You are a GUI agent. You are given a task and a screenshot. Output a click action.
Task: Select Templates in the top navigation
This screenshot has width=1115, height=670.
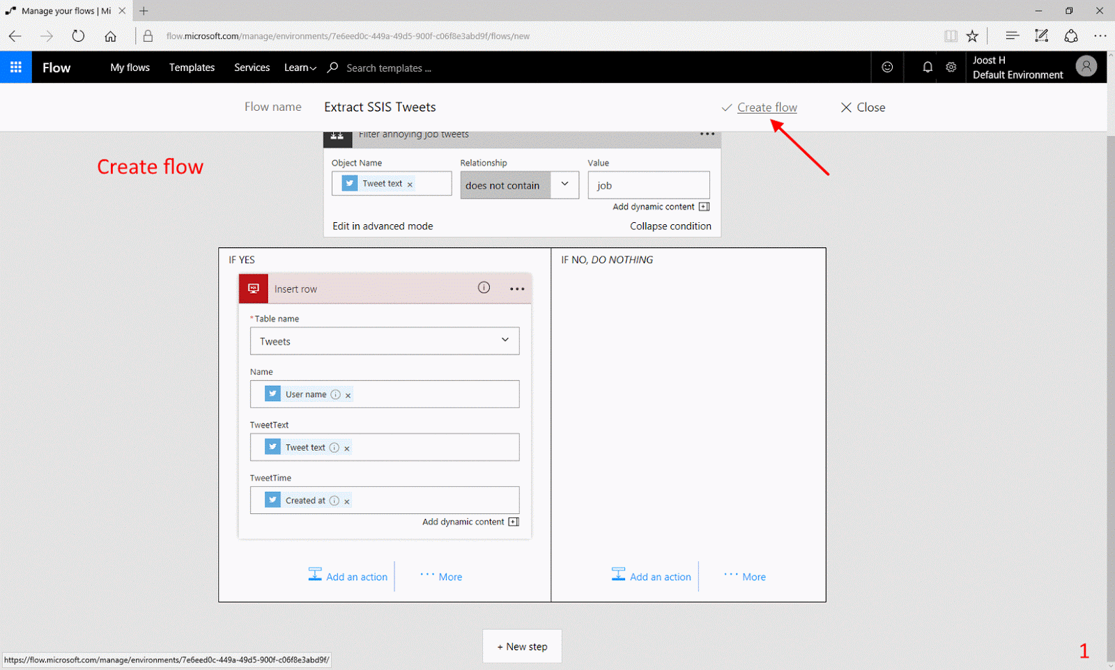click(x=192, y=67)
